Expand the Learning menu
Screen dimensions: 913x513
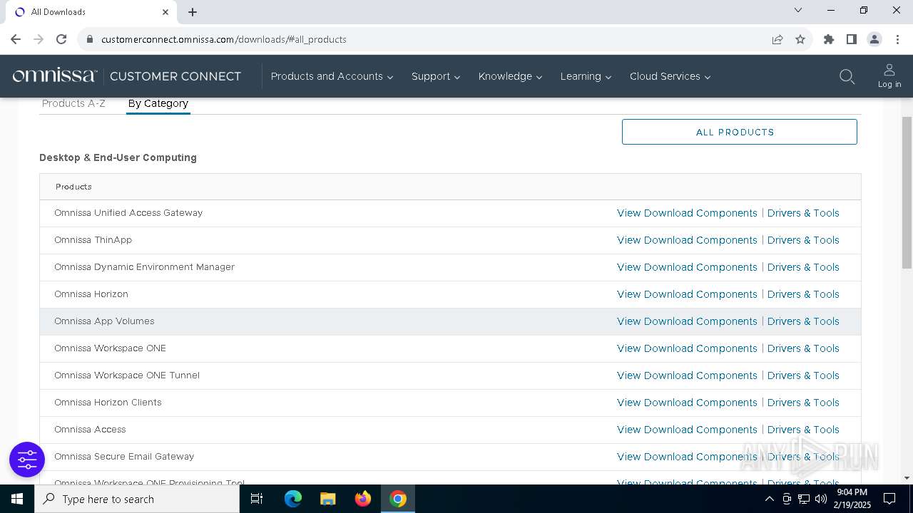tap(586, 76)
